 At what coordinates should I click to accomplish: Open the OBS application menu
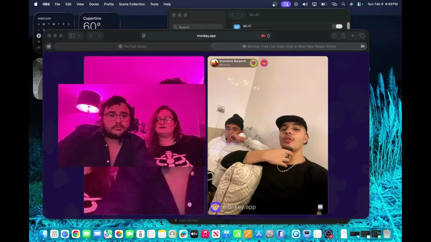(x=46, y=4)
